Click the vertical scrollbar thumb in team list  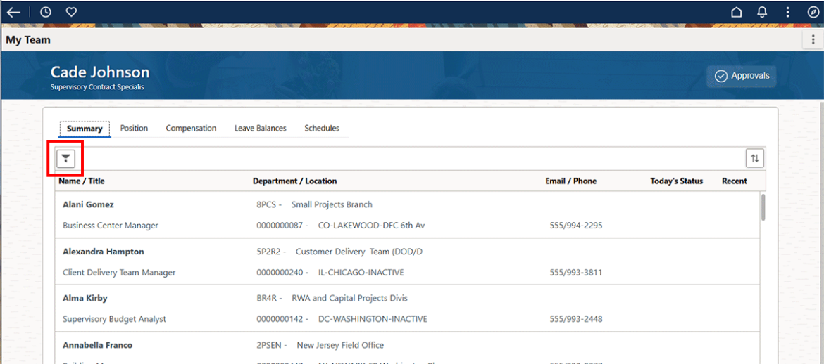[x=763, y=207]
